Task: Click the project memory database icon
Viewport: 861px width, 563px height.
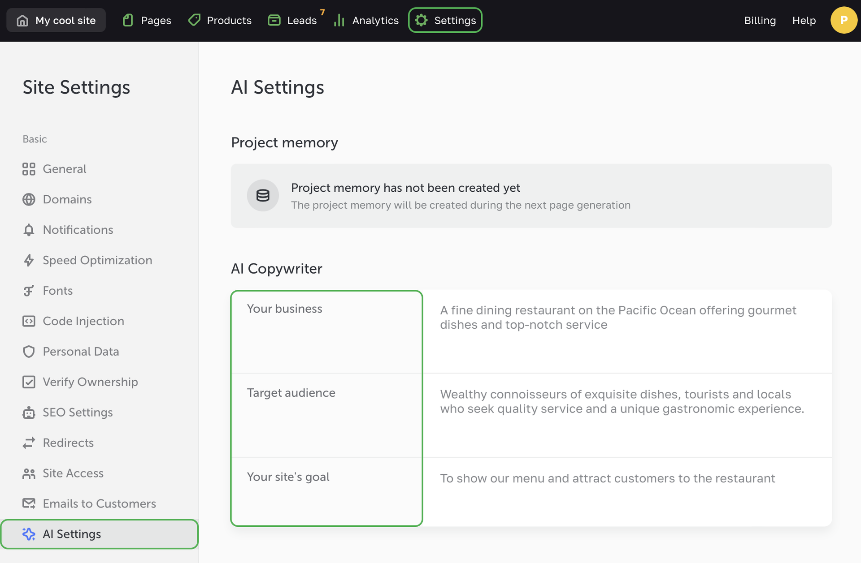Action: (263, 195)
